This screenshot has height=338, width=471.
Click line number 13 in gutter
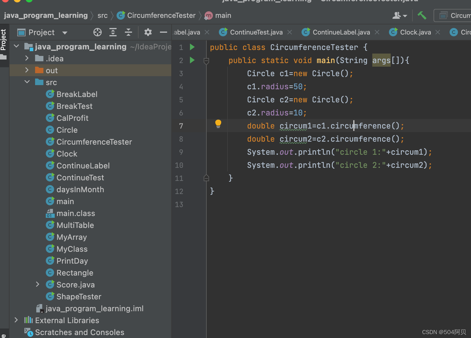click(179, 204)
